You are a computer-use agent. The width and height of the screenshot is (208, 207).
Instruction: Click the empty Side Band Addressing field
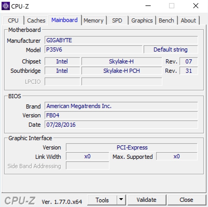pyautogui.click(x=87, y=166)
